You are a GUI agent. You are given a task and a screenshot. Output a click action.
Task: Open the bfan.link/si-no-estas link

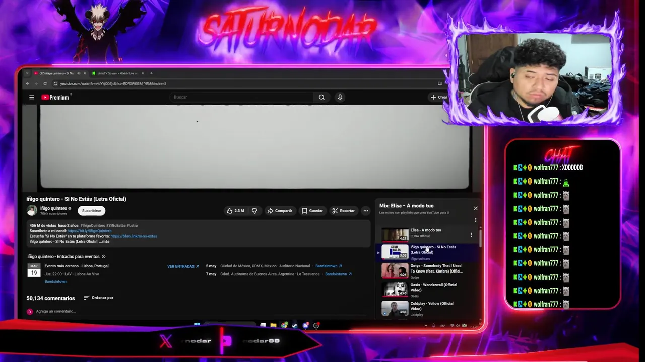(x=134, y=236)
